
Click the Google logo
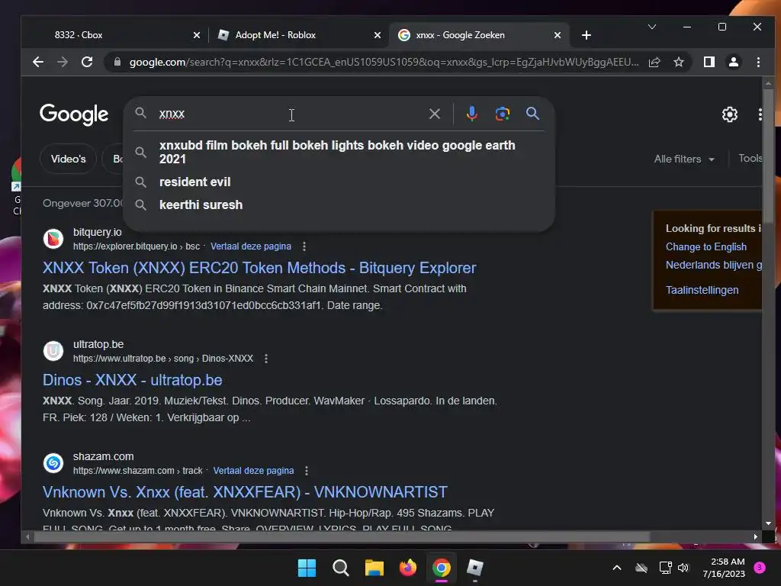point(74,114)
